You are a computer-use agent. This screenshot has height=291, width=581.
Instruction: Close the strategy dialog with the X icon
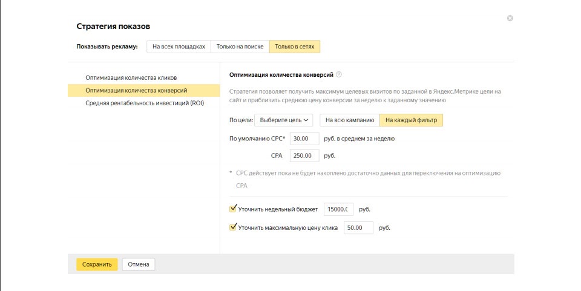(x=510, y=19)
